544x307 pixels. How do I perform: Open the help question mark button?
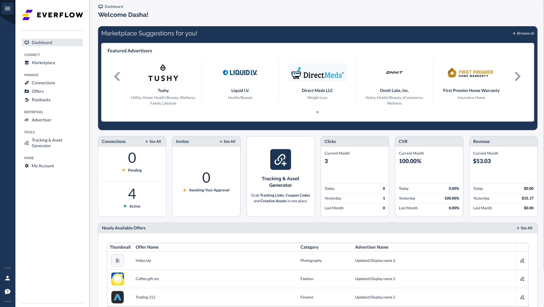click(x=7, y=292)
